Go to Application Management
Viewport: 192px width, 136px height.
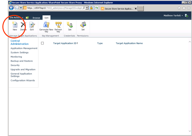pos(24,48)
